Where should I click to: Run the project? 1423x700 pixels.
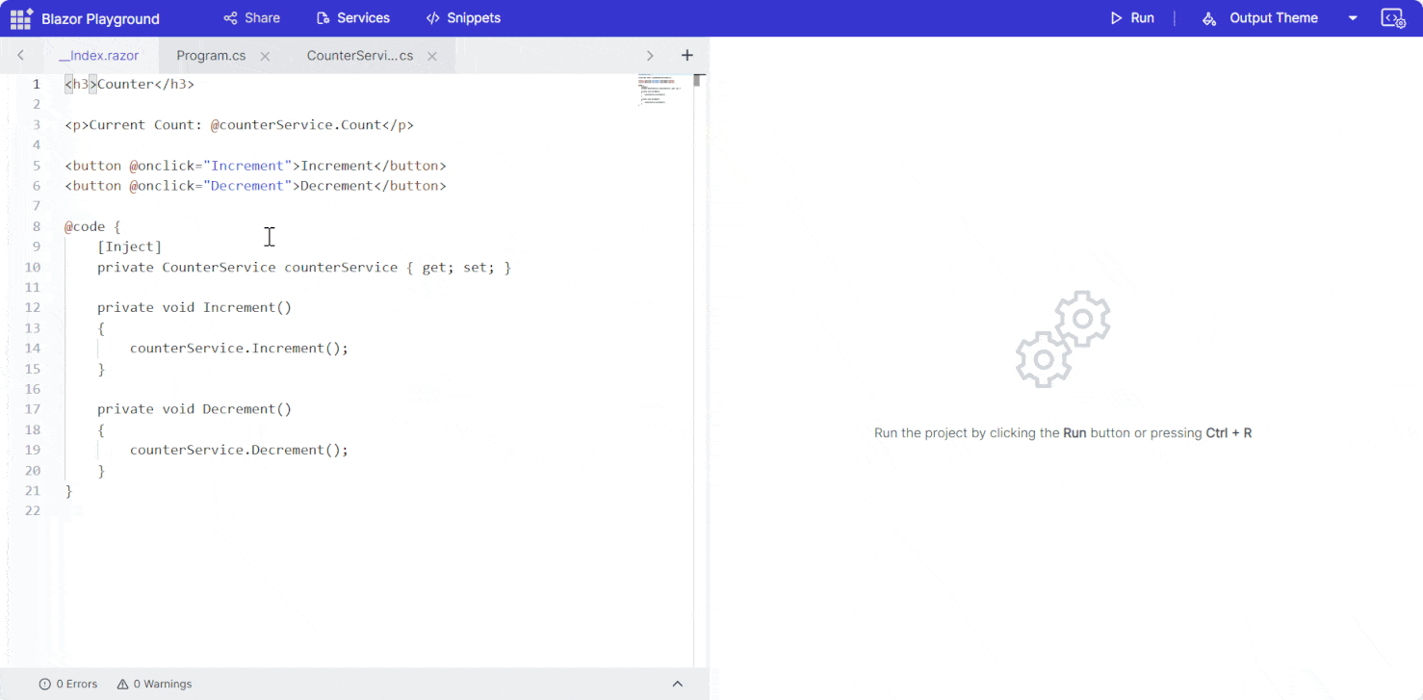click(x=1132, y=17)
